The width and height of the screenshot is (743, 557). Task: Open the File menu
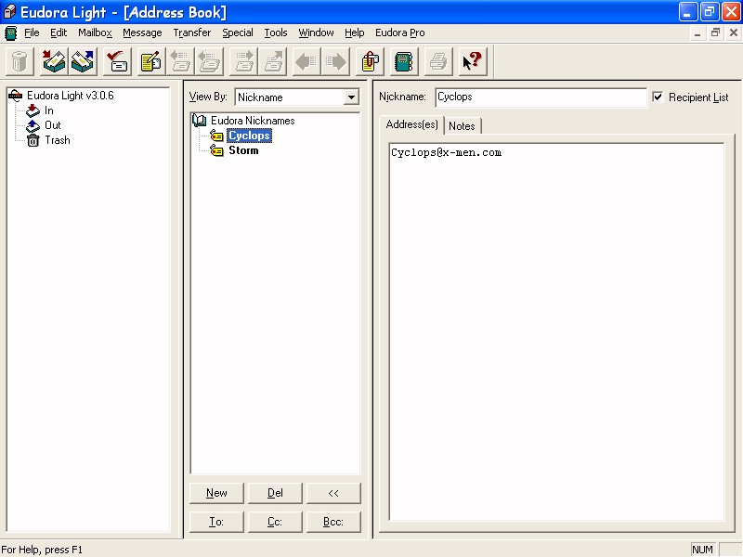[32, 32]
